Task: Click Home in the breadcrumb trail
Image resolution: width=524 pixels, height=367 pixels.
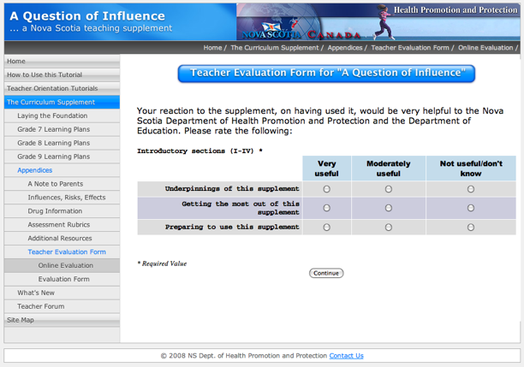Action: 213,48
